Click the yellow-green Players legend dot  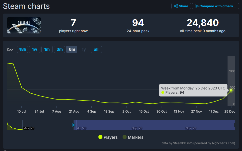(100, 137)
